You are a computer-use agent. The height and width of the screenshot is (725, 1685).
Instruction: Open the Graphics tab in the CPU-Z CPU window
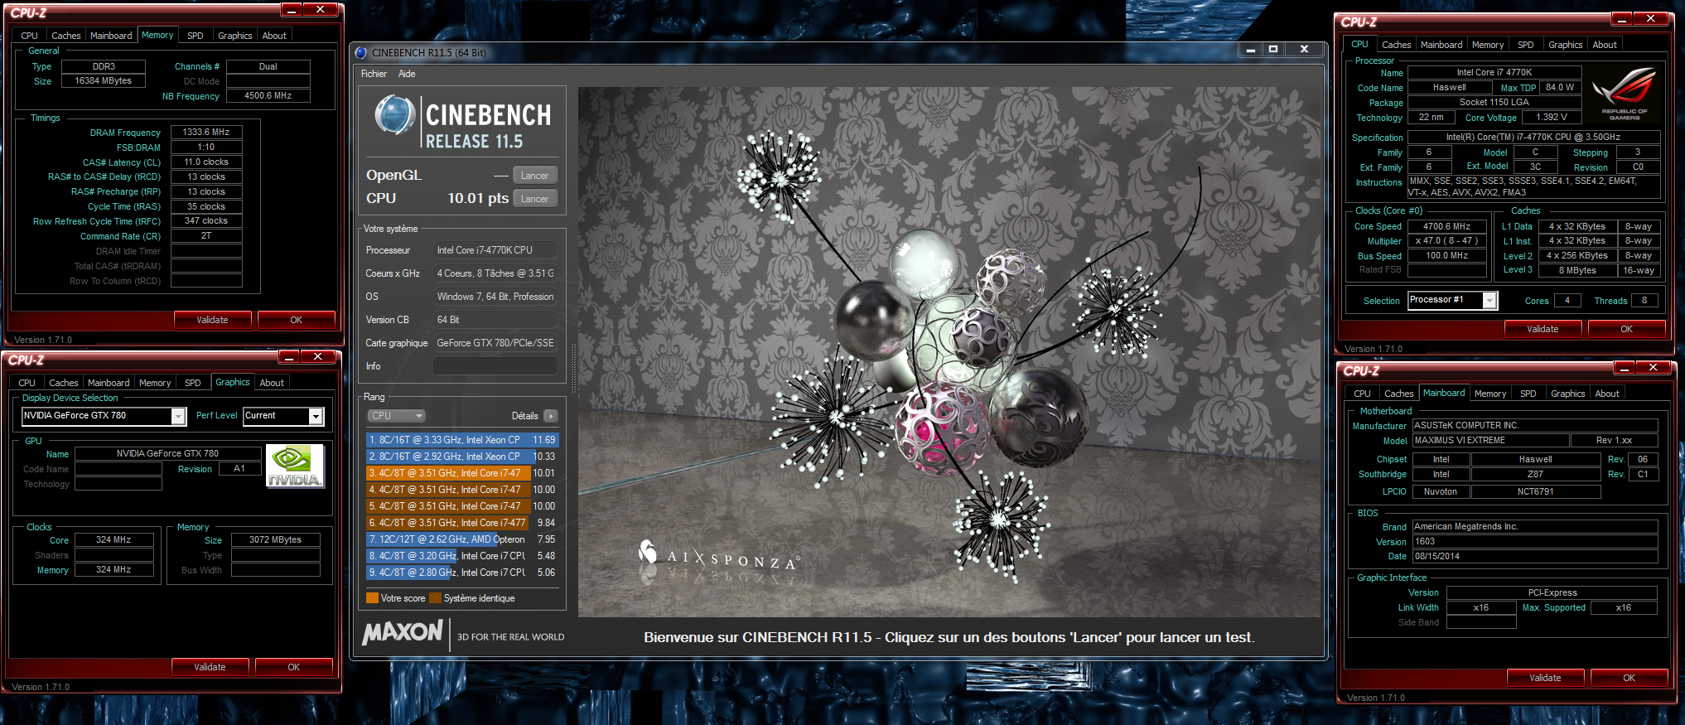coord(1565,45)
